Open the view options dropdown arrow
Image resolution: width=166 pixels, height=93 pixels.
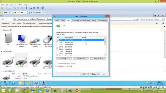[x=160, y=23]
